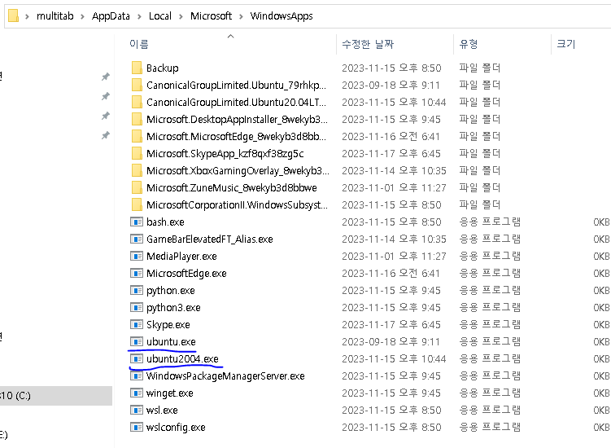Click the python.exe application icon
This screenshot has height=448, width=611.
coord(137,290)
